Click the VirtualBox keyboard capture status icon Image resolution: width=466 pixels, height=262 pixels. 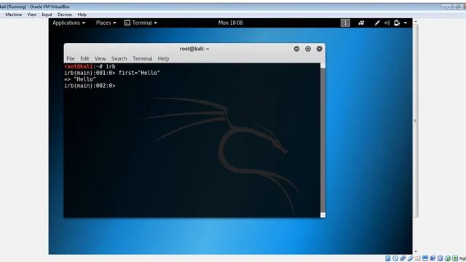coord(455,258)
